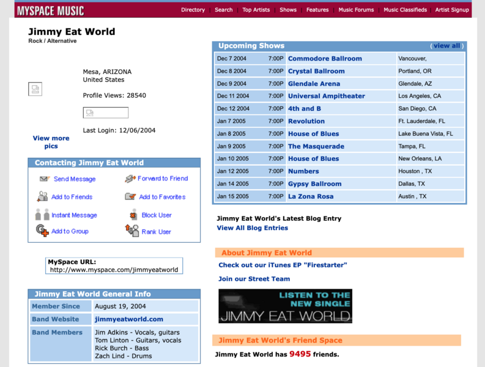Click the Add to Group link
The width and height of the screenshot is (485, 367).
(x=70, y=231)
